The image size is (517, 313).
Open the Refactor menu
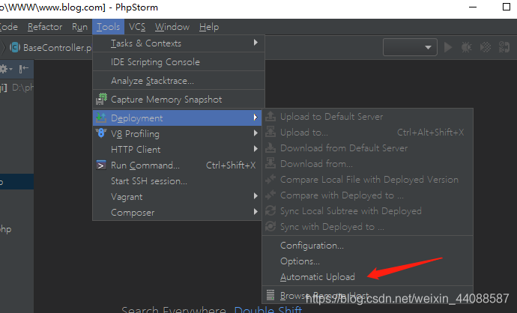click(x=45, y=27)
